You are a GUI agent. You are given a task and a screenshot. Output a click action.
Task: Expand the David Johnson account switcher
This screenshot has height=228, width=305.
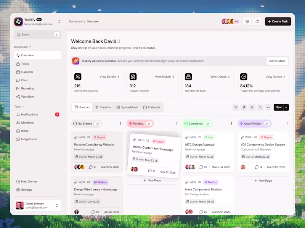point(57,206)
